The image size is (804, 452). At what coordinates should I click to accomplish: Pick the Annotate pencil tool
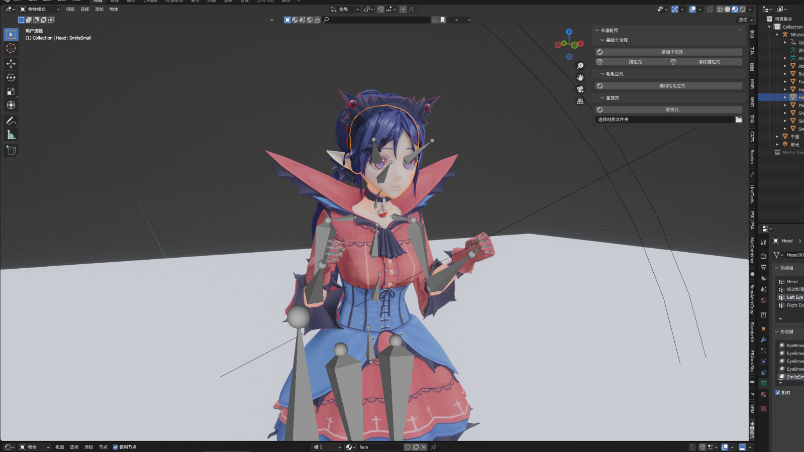pos(11,121)
